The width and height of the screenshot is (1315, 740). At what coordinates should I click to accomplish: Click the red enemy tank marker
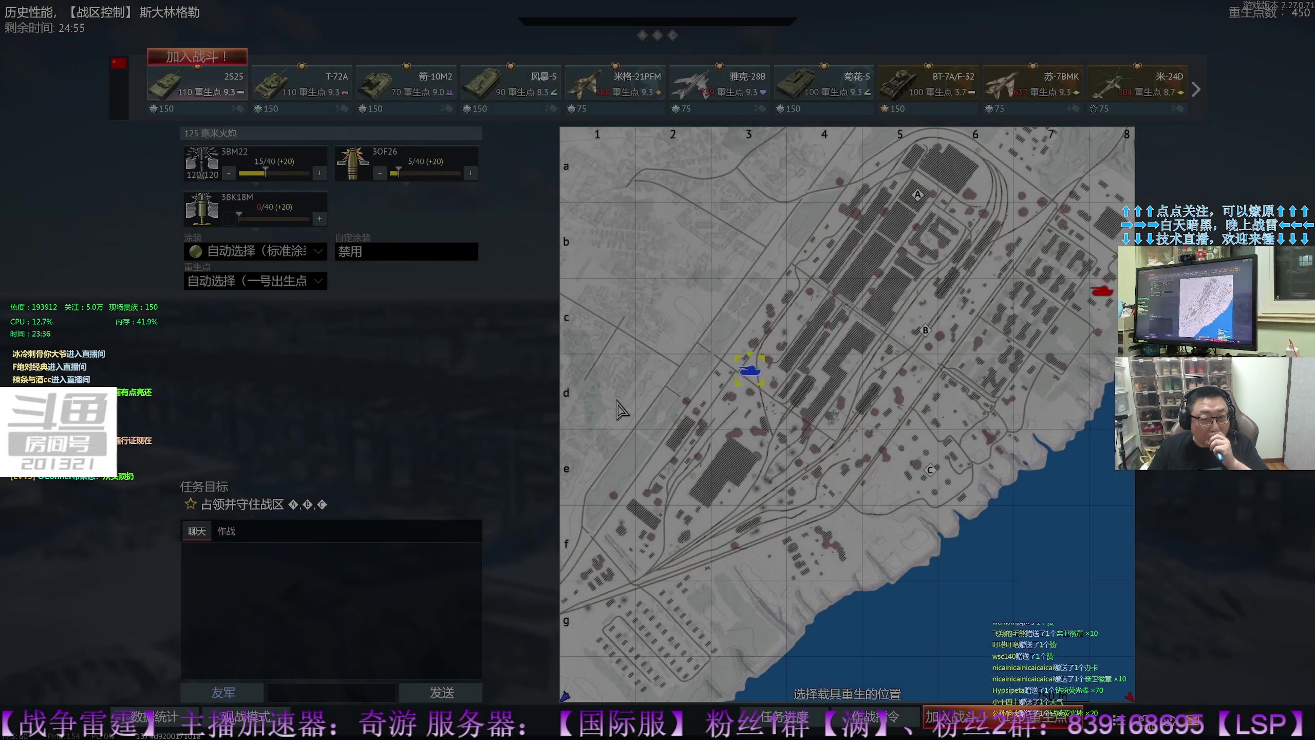tap(1102, 291)
